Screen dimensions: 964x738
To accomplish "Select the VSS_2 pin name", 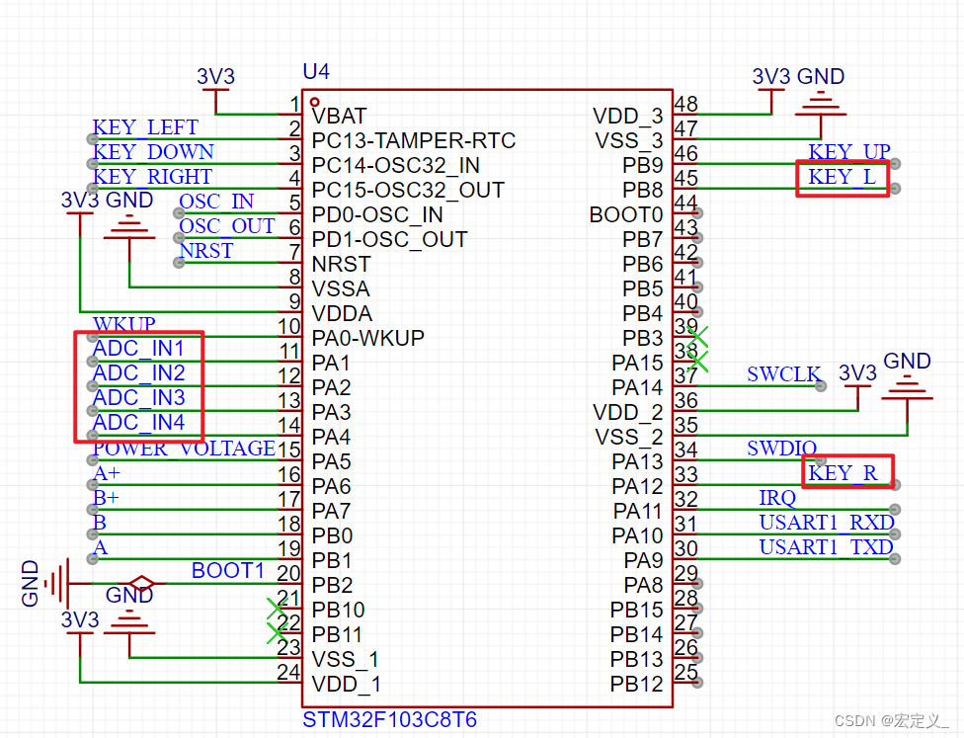I will pos(629,438).
